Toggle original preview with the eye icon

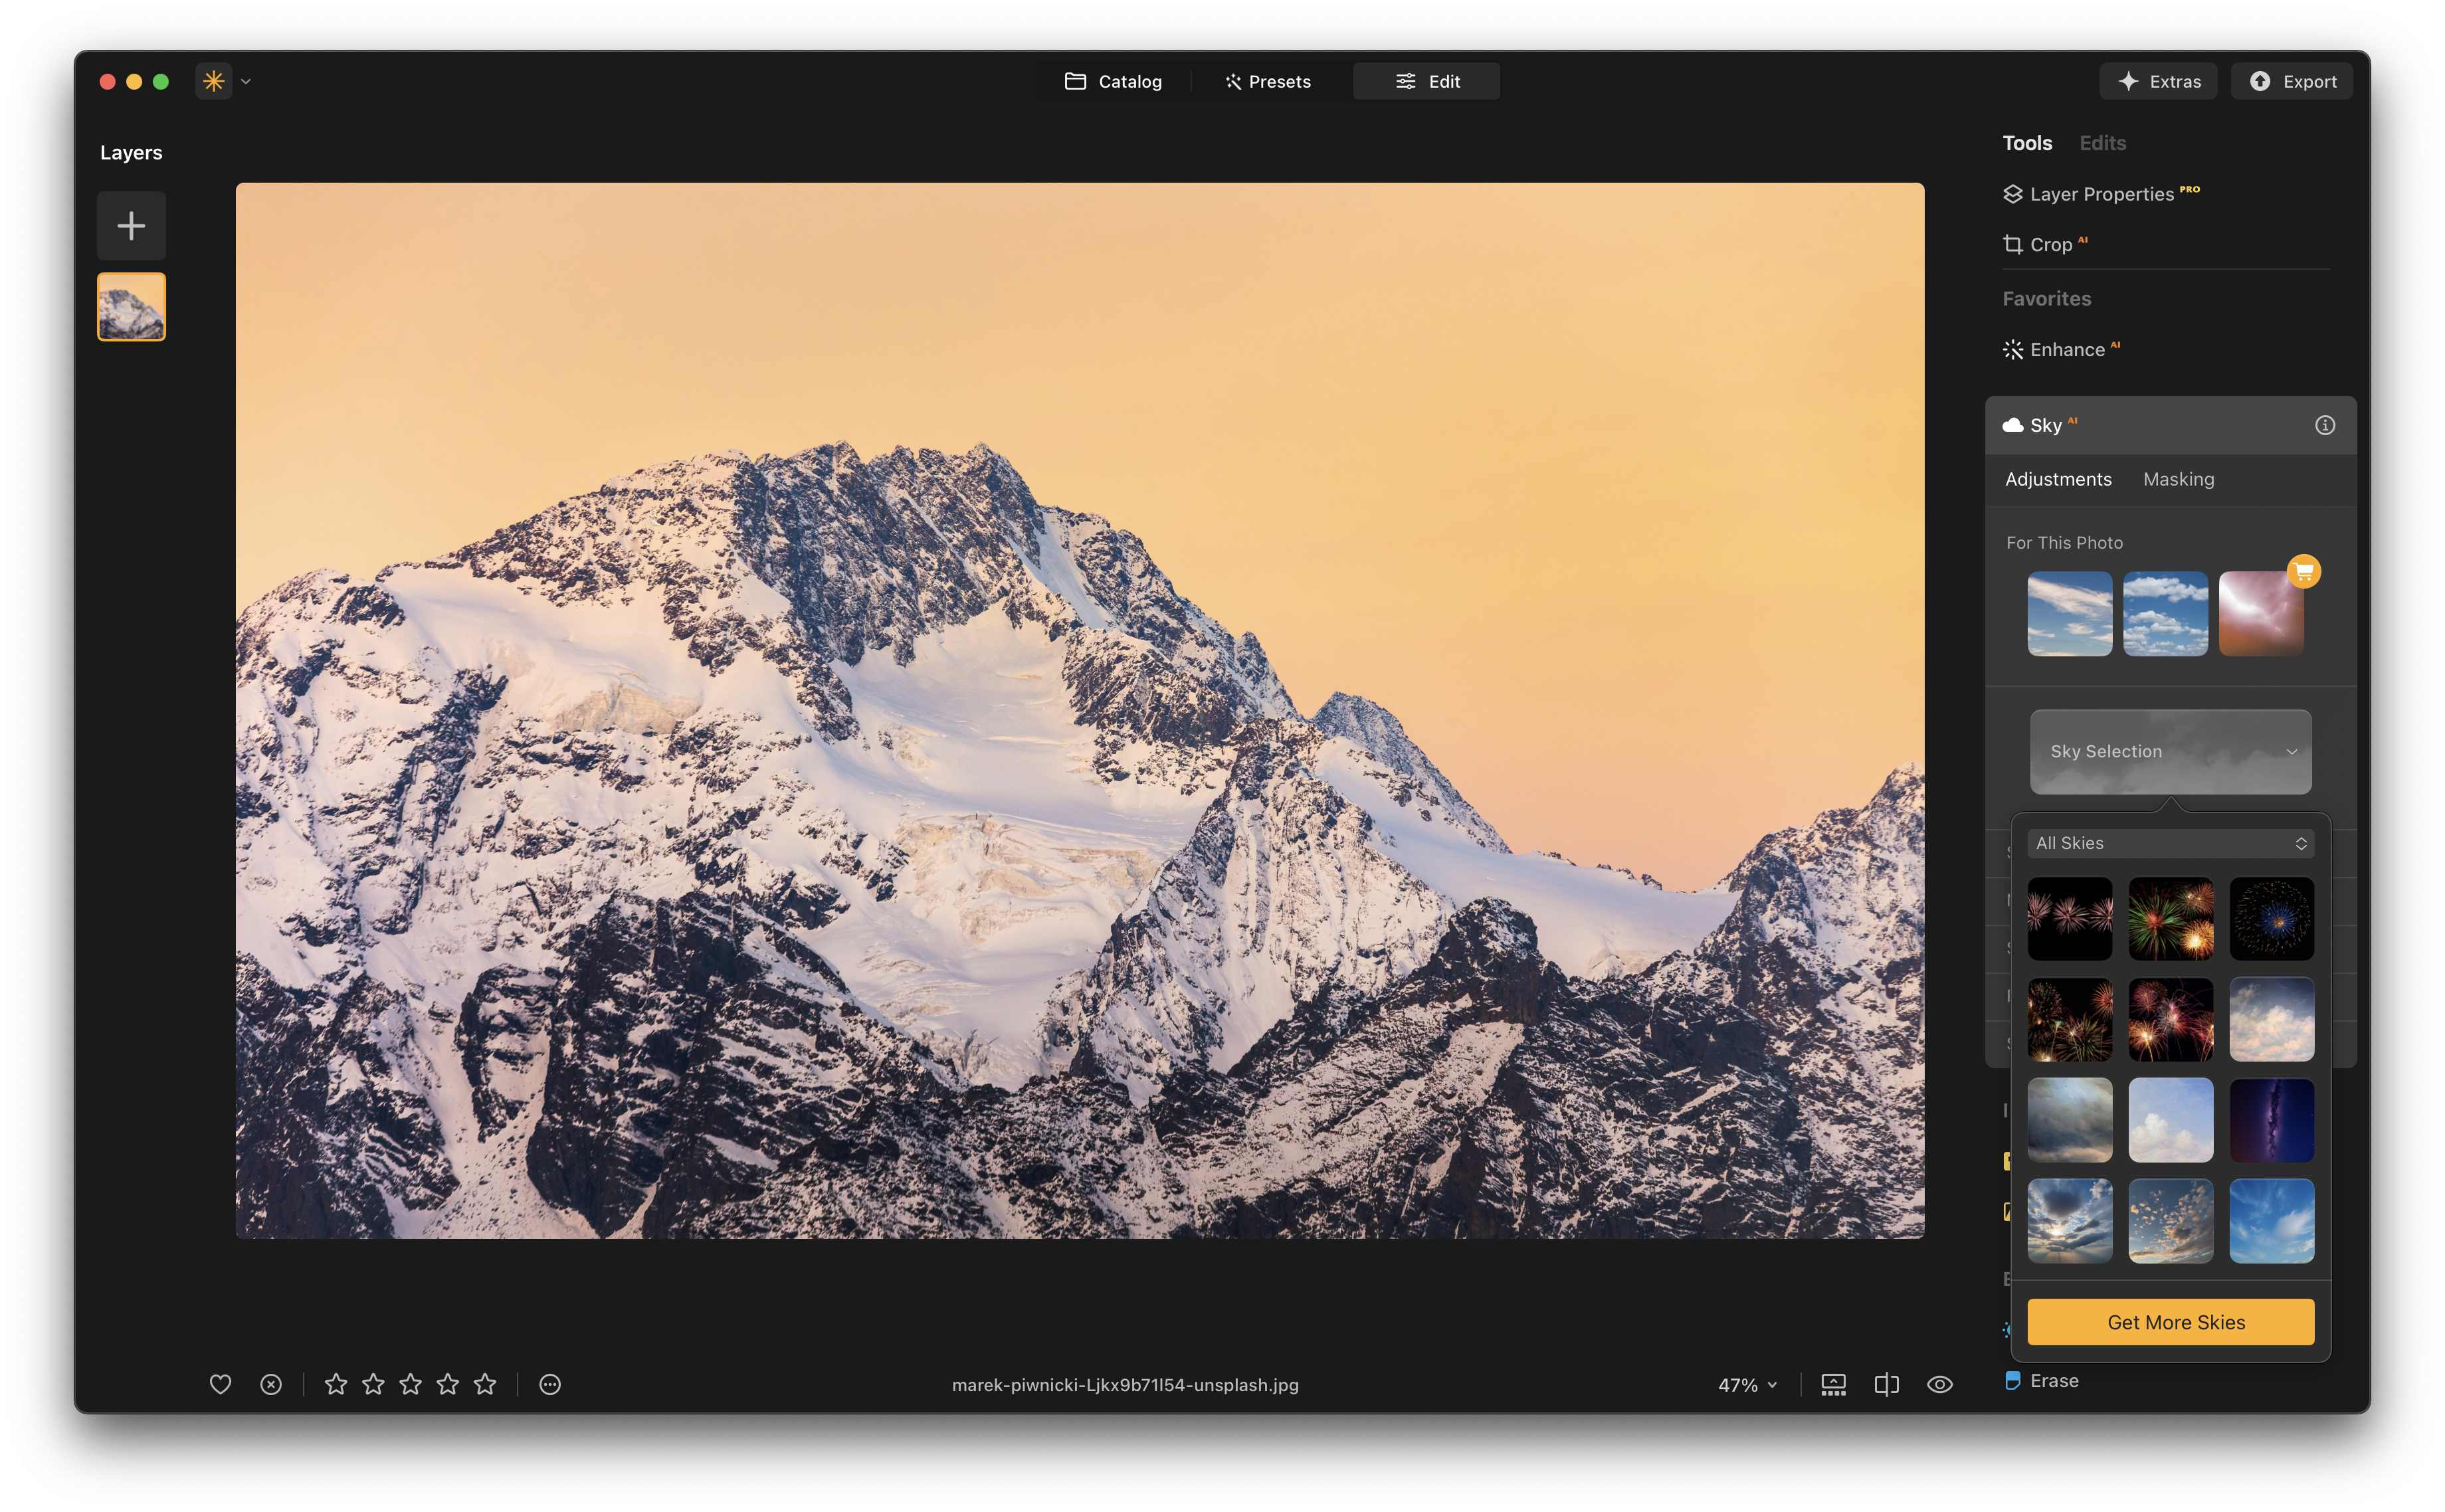(1939, 1384)
